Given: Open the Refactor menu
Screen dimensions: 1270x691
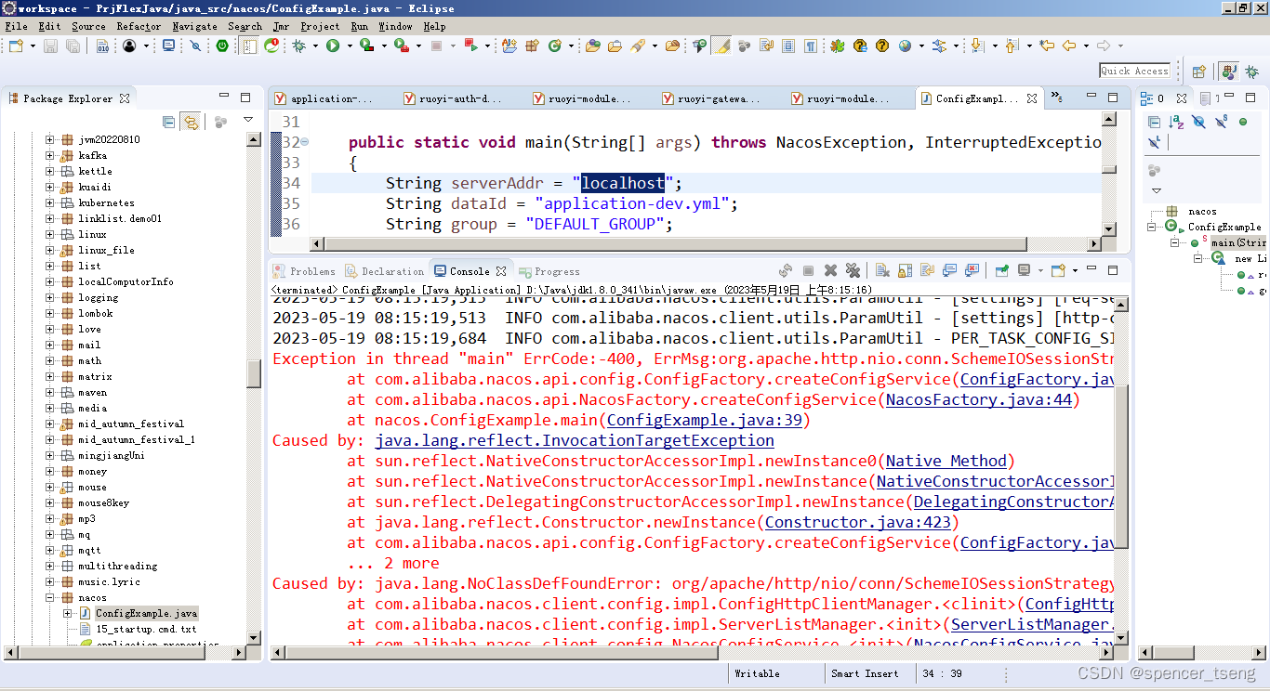Looking at the screenshot, I should [139, 26].
